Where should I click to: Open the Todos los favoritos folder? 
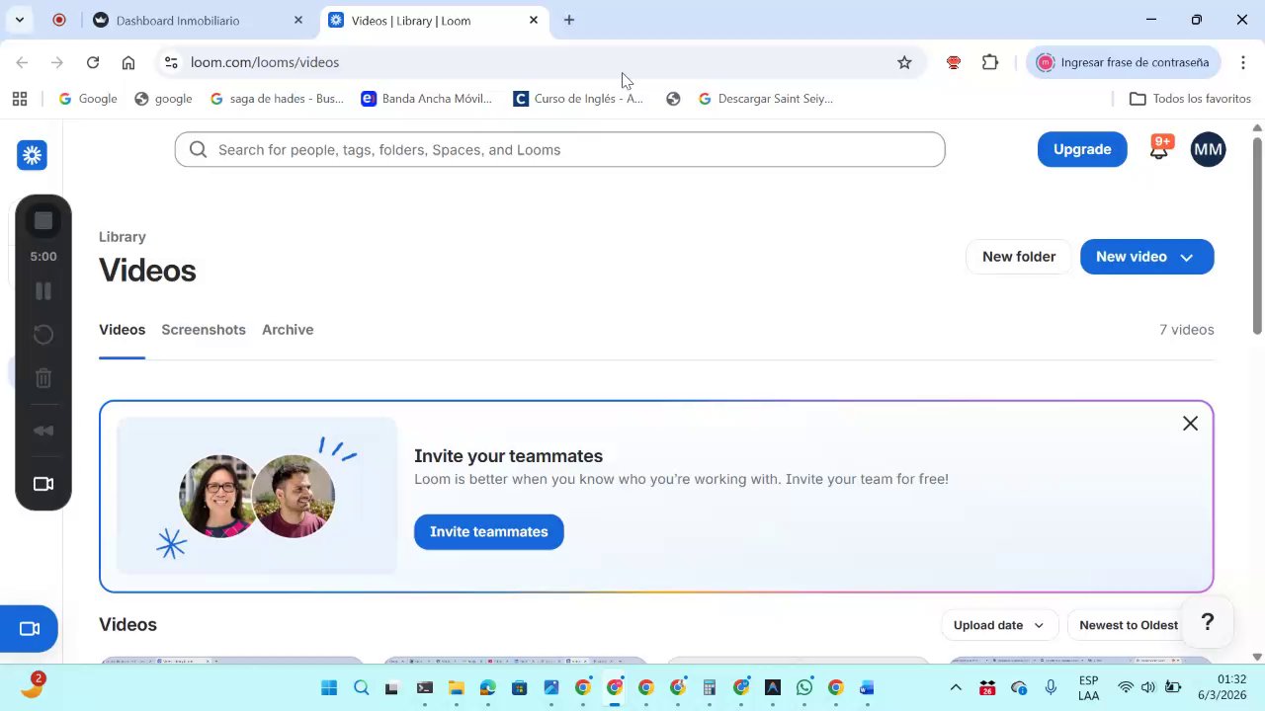tap(1190, 99)
